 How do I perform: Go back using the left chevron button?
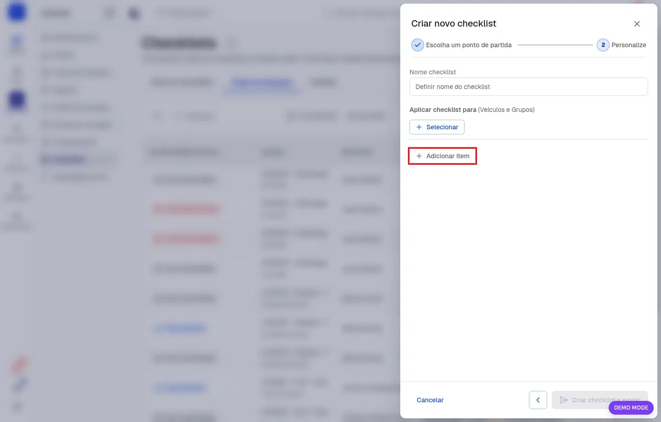[538, 400]
